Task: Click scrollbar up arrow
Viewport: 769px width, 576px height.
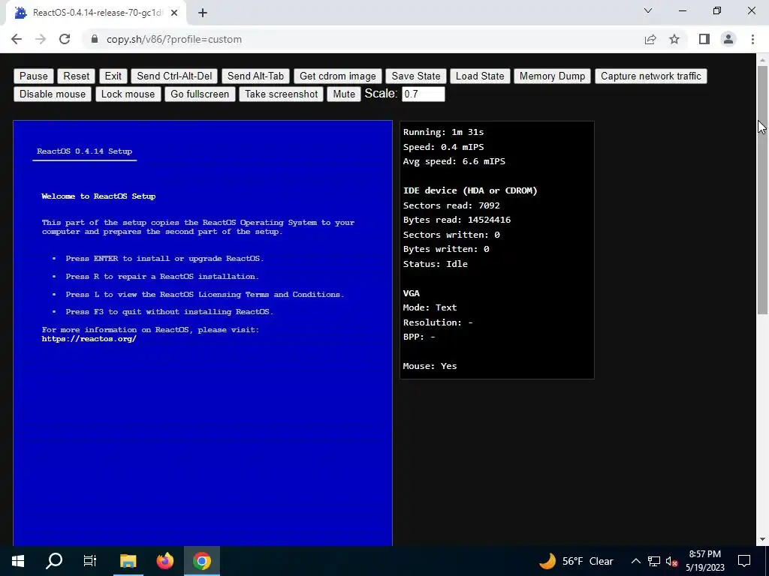Action: (x=762, y=60)
